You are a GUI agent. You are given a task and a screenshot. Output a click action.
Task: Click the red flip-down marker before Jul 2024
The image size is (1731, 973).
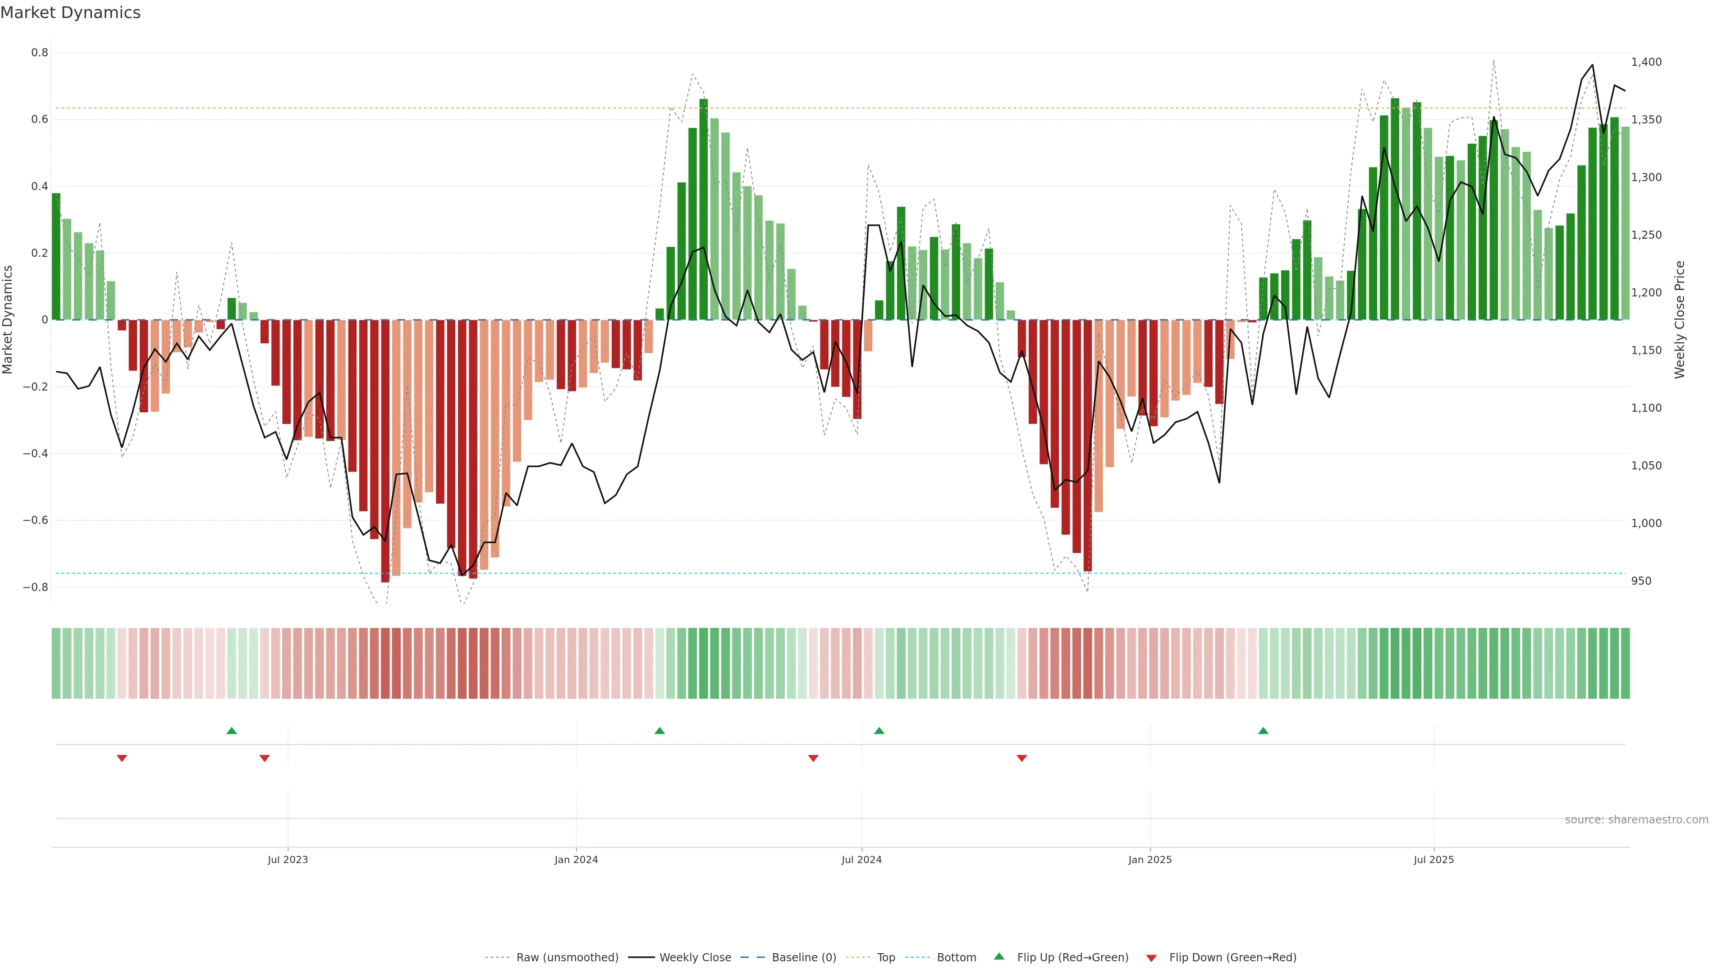click(x=813, y=758)
